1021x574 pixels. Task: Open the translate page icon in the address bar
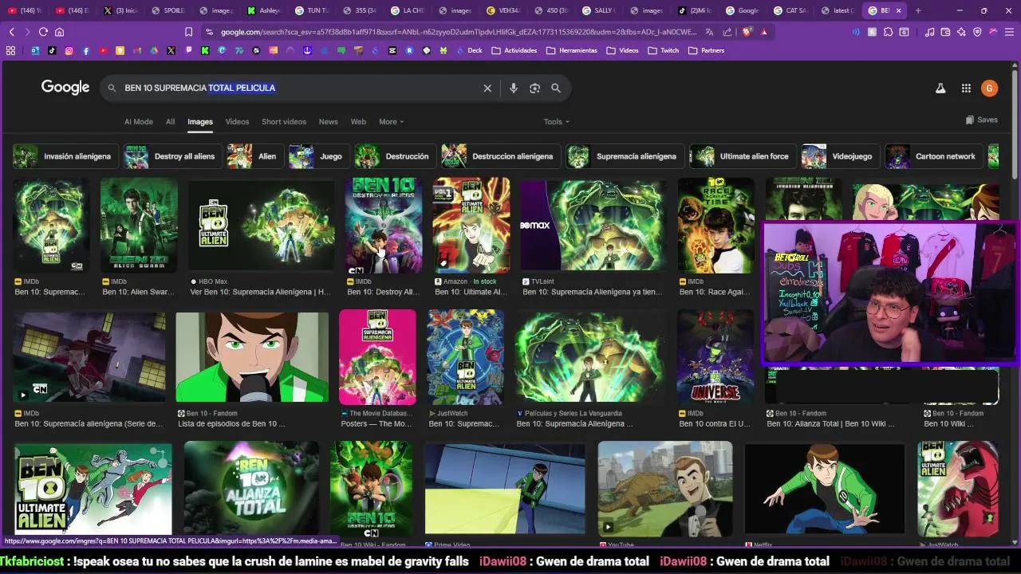coord(709,32)
